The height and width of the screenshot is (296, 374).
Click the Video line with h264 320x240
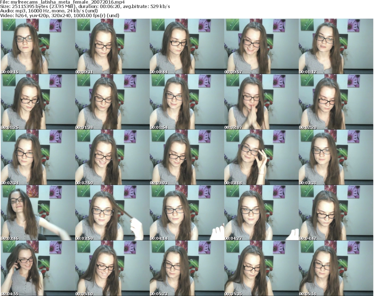point(60,15)
